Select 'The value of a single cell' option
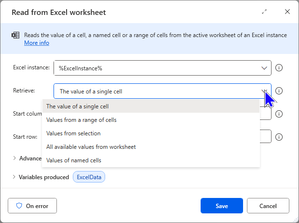 coord(151,106)
